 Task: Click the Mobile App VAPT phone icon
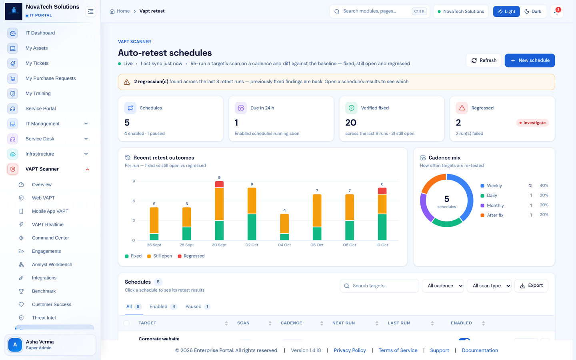21,211
